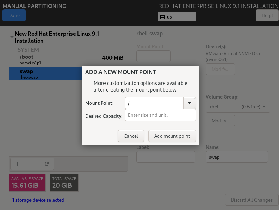Click the Help! button
This screenshot has width=279, height=210.
(x=267, y=15)
